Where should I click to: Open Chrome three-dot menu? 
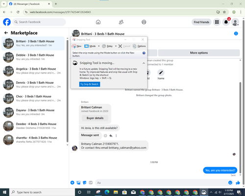click(241, 12)
